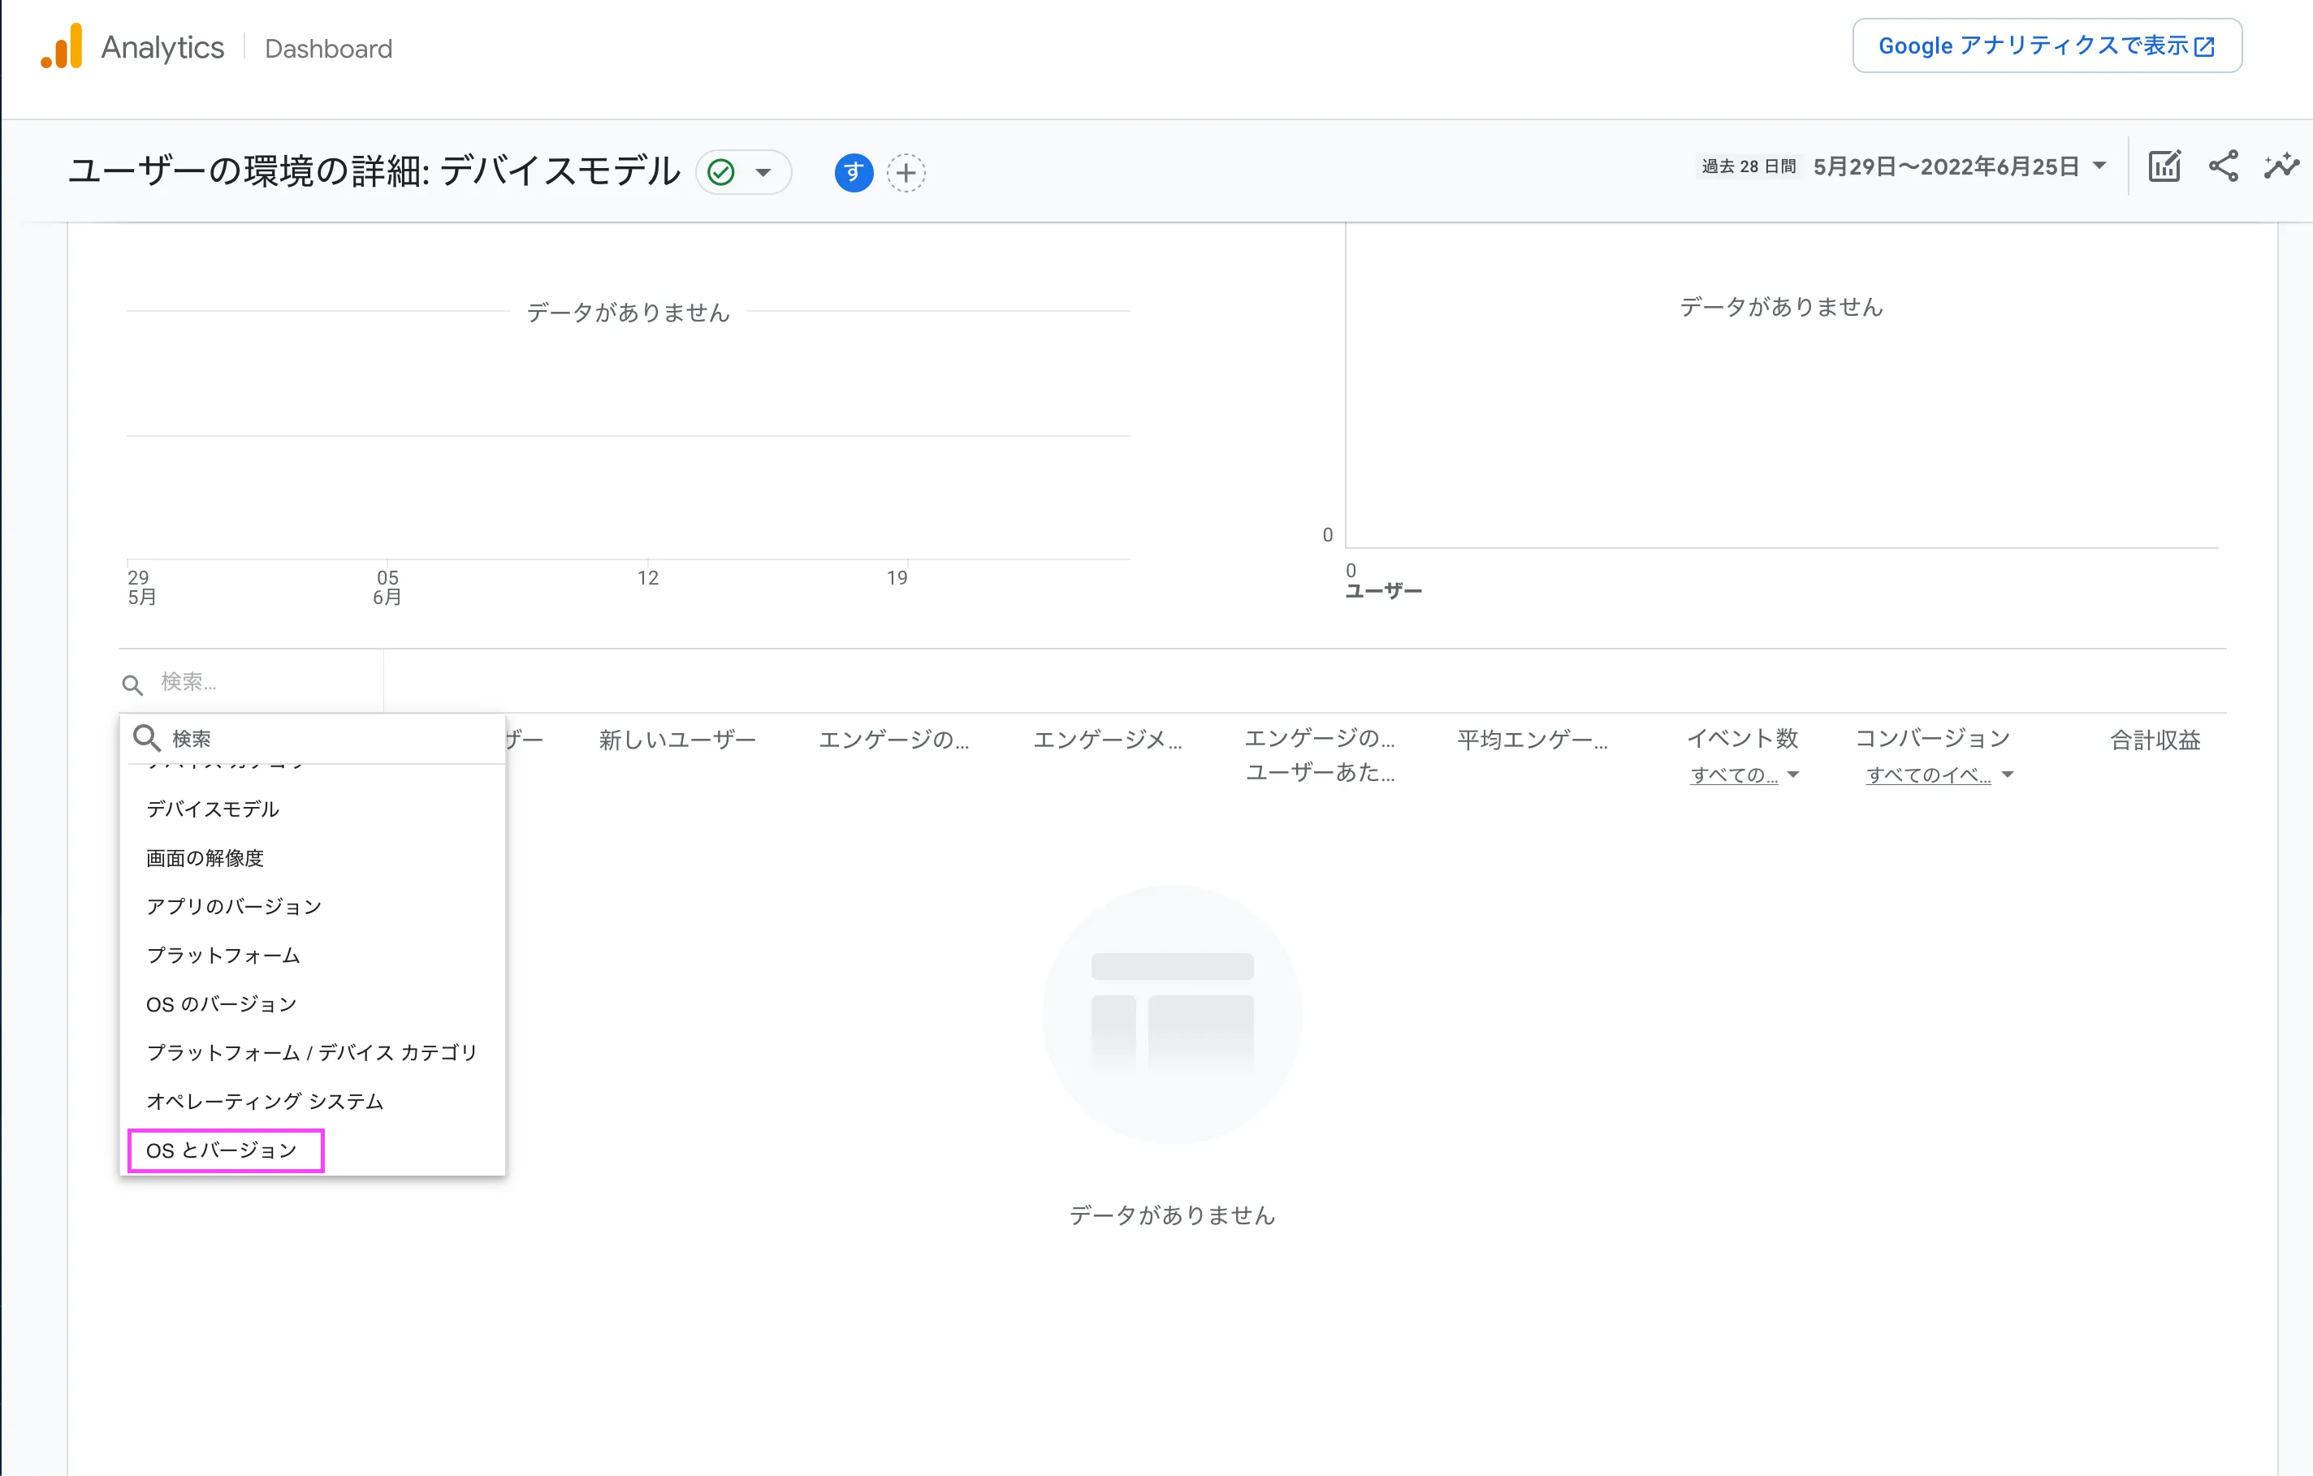Click the green check status icon
The height and width of the screenshot is (1476, 2313).
tap(720, 173)
